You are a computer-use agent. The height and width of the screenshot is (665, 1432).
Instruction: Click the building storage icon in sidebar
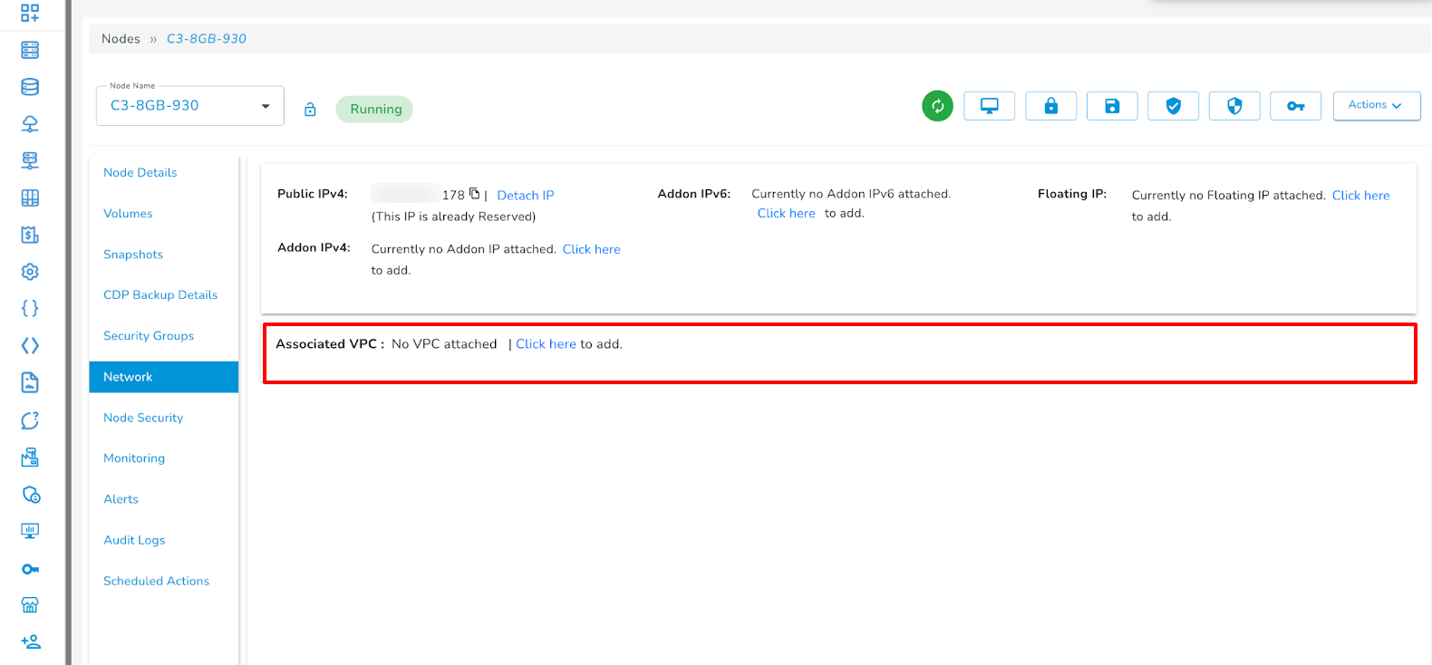click(30, 457)
